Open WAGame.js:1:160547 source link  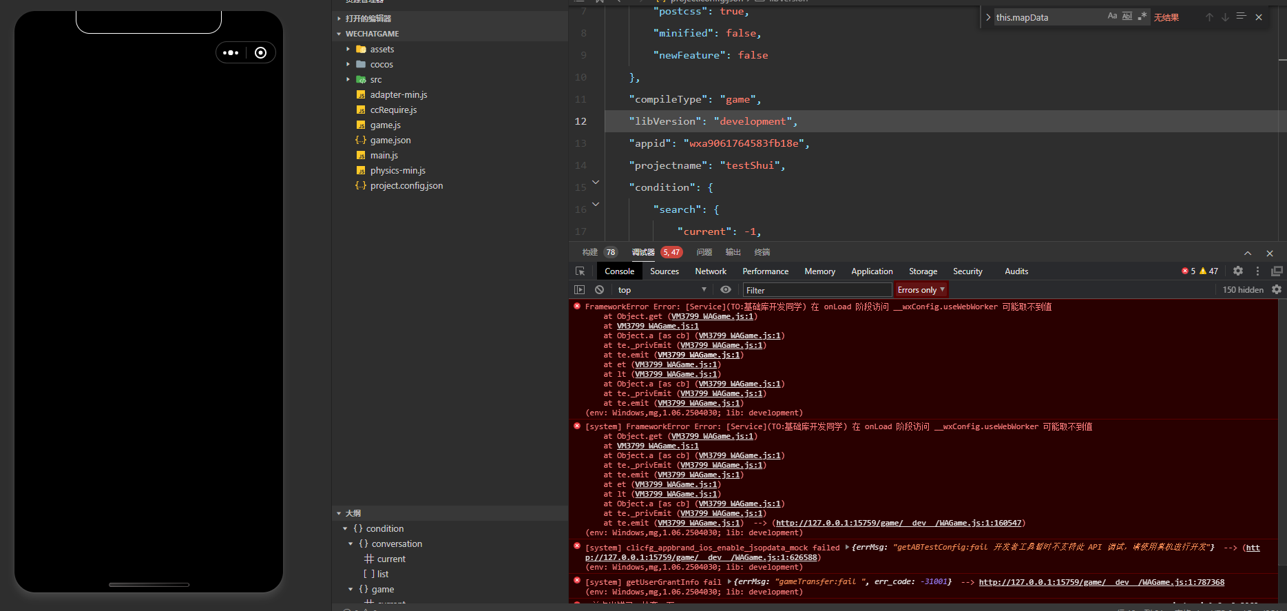(899, 524)
